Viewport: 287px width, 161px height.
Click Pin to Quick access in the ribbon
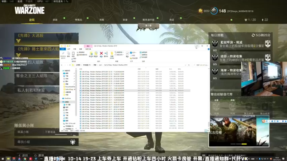click(63, 55)
